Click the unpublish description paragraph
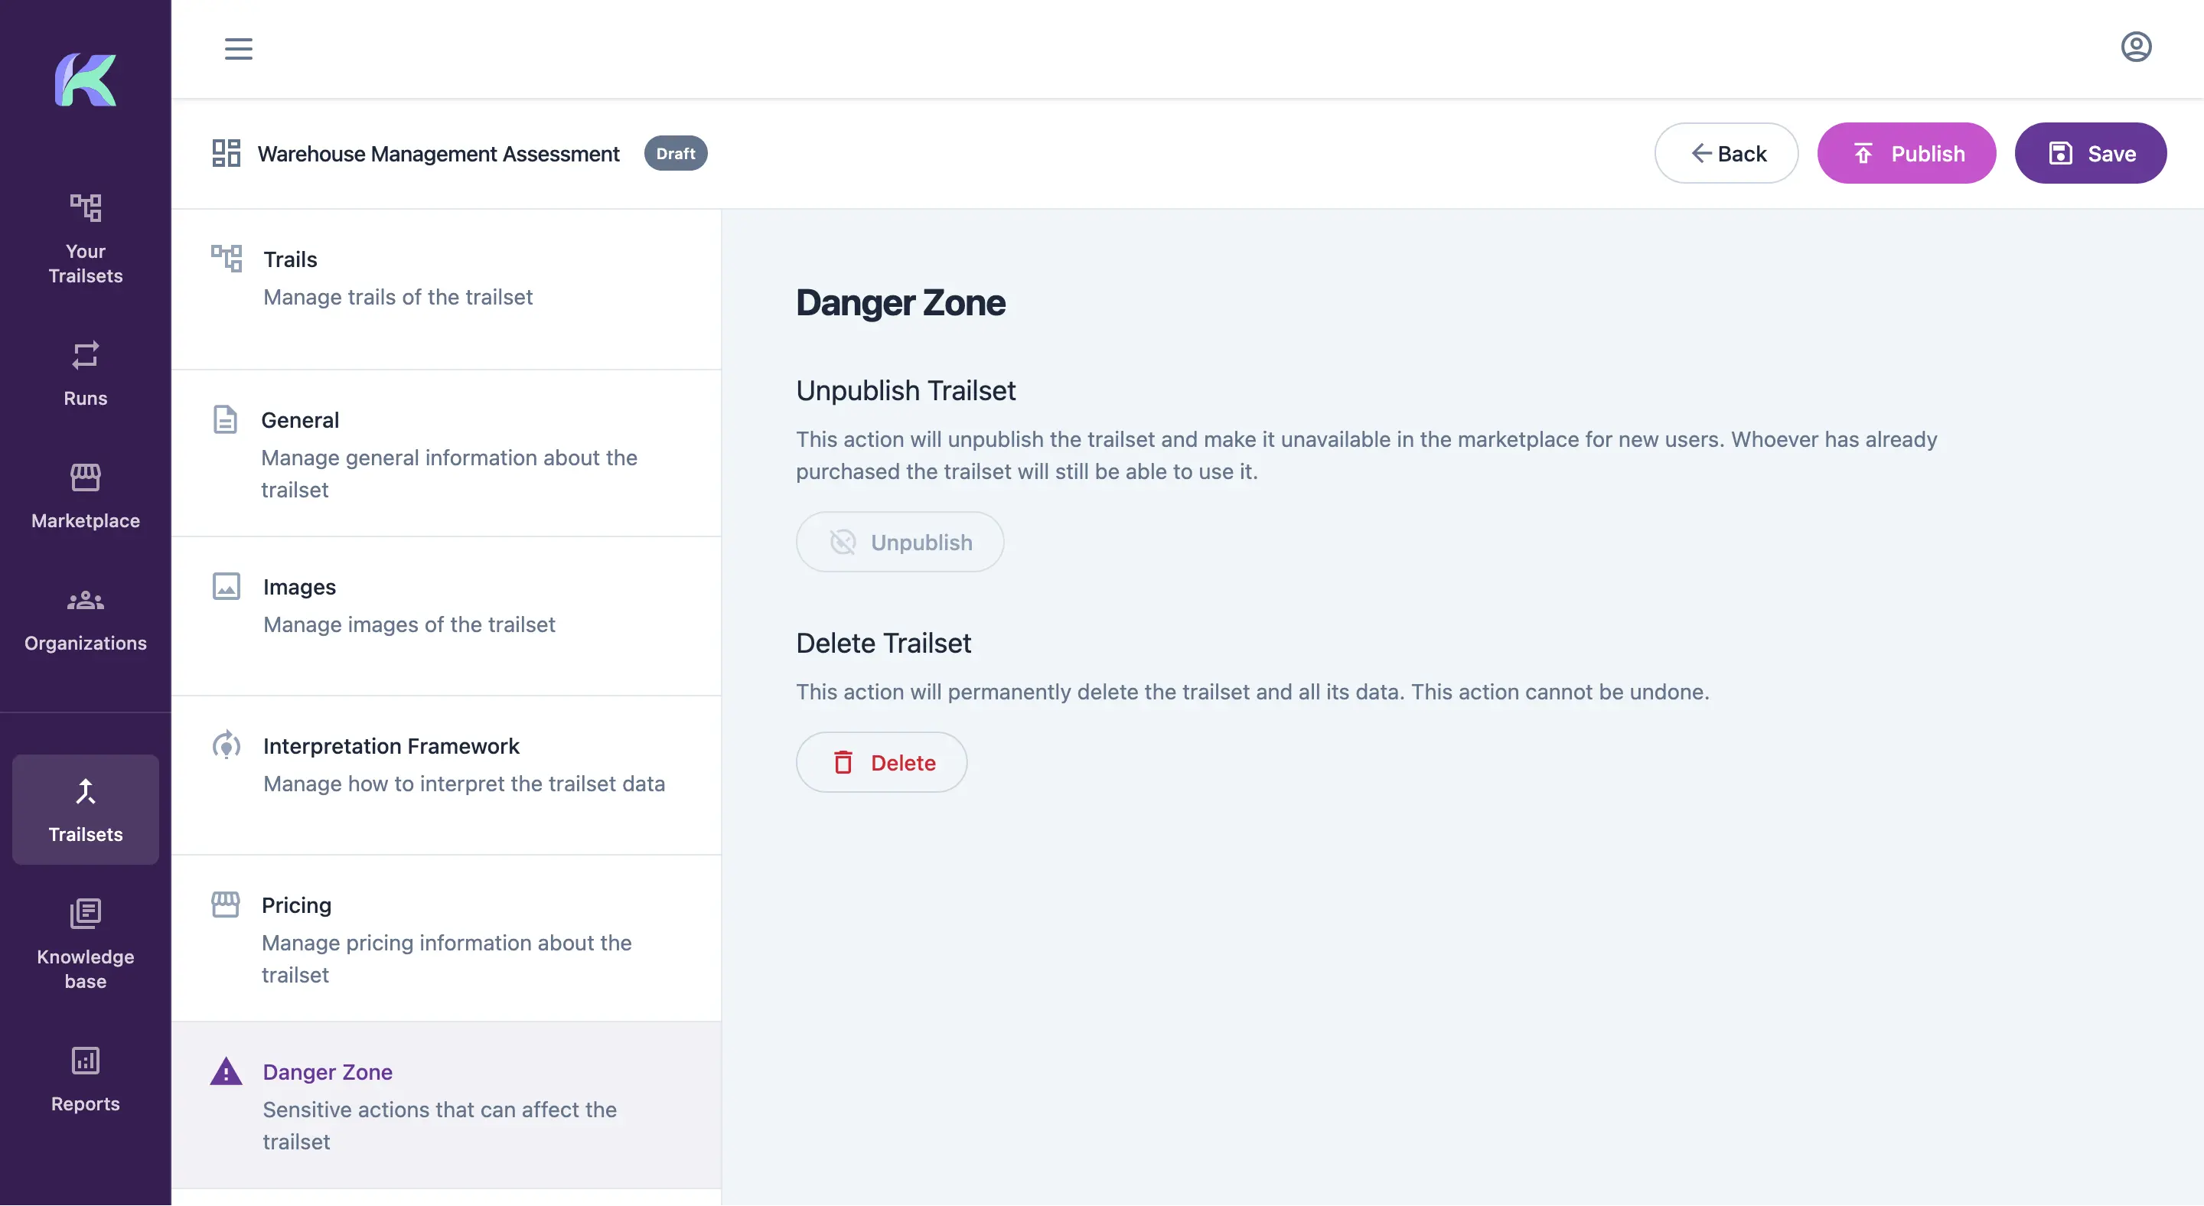 [1366, 455]
